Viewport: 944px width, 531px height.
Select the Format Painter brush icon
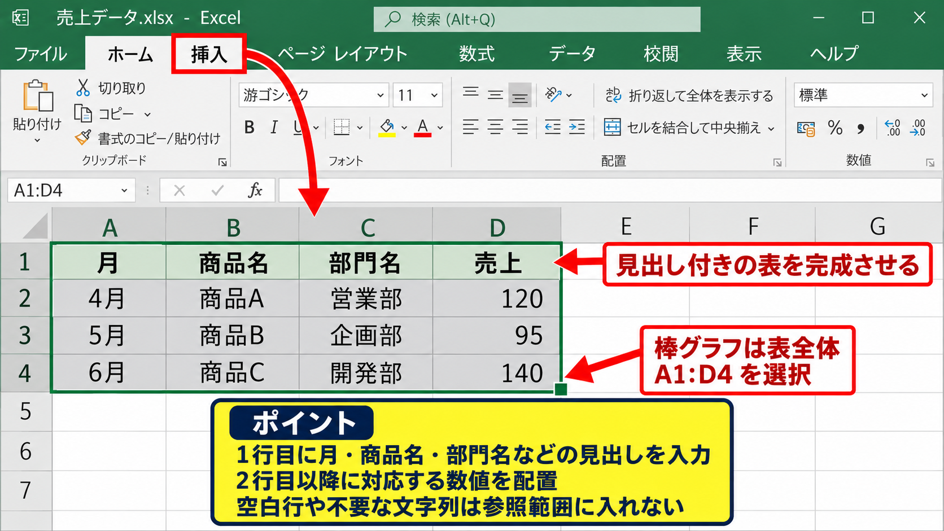tap(83, 137)
